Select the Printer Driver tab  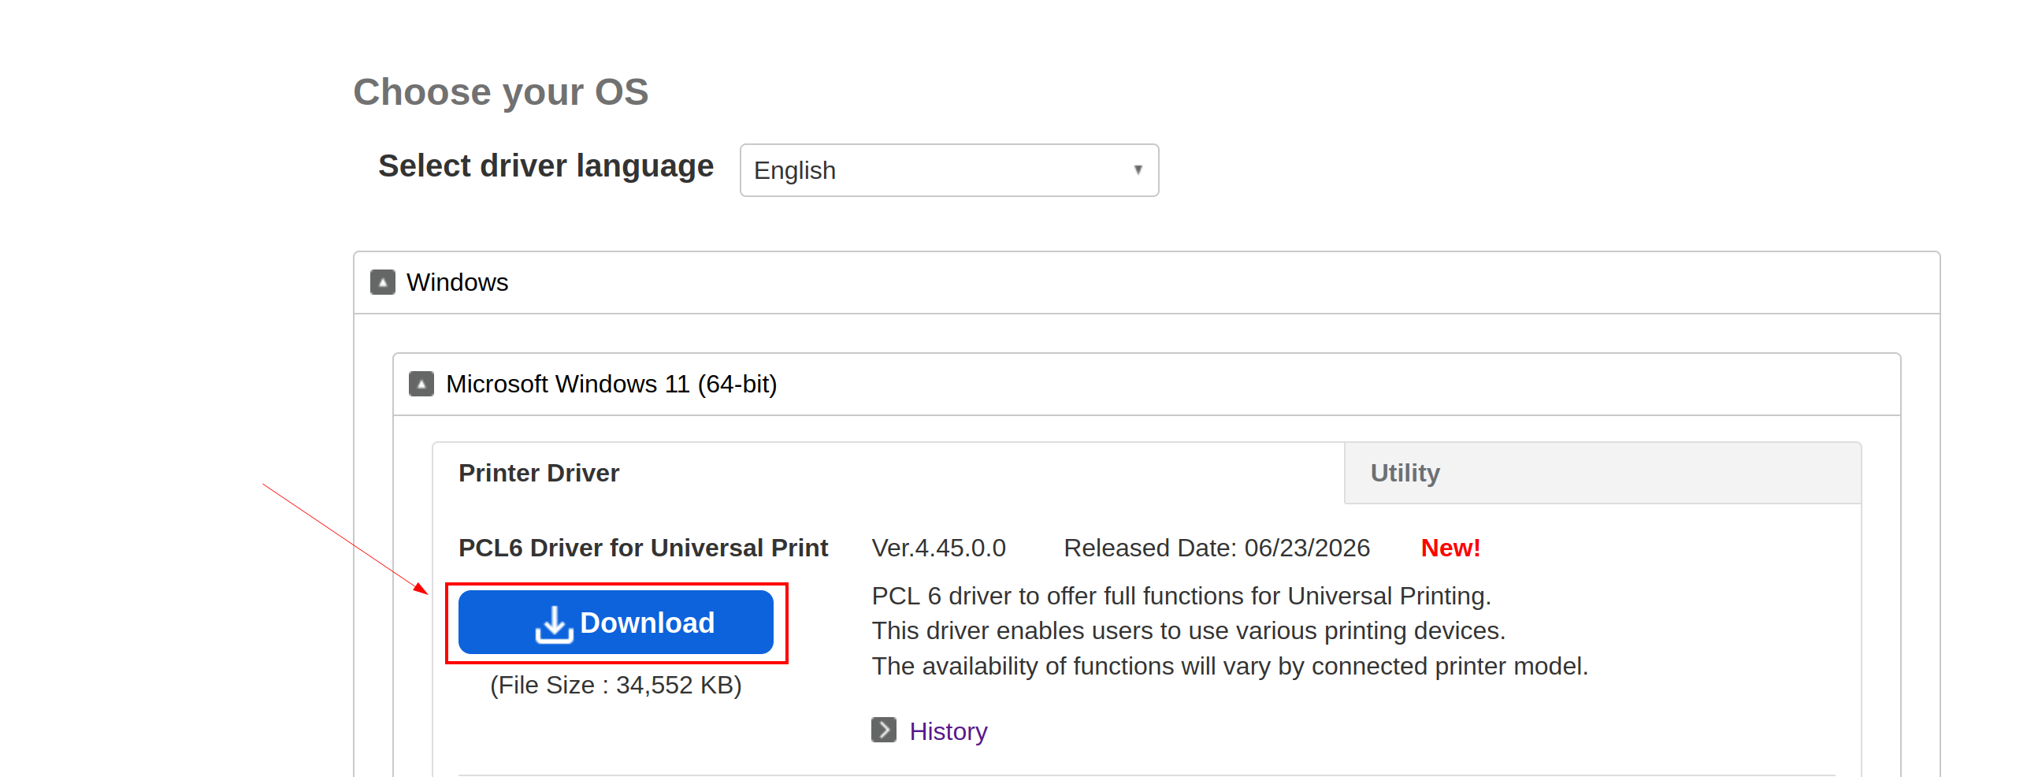point(888,473)
